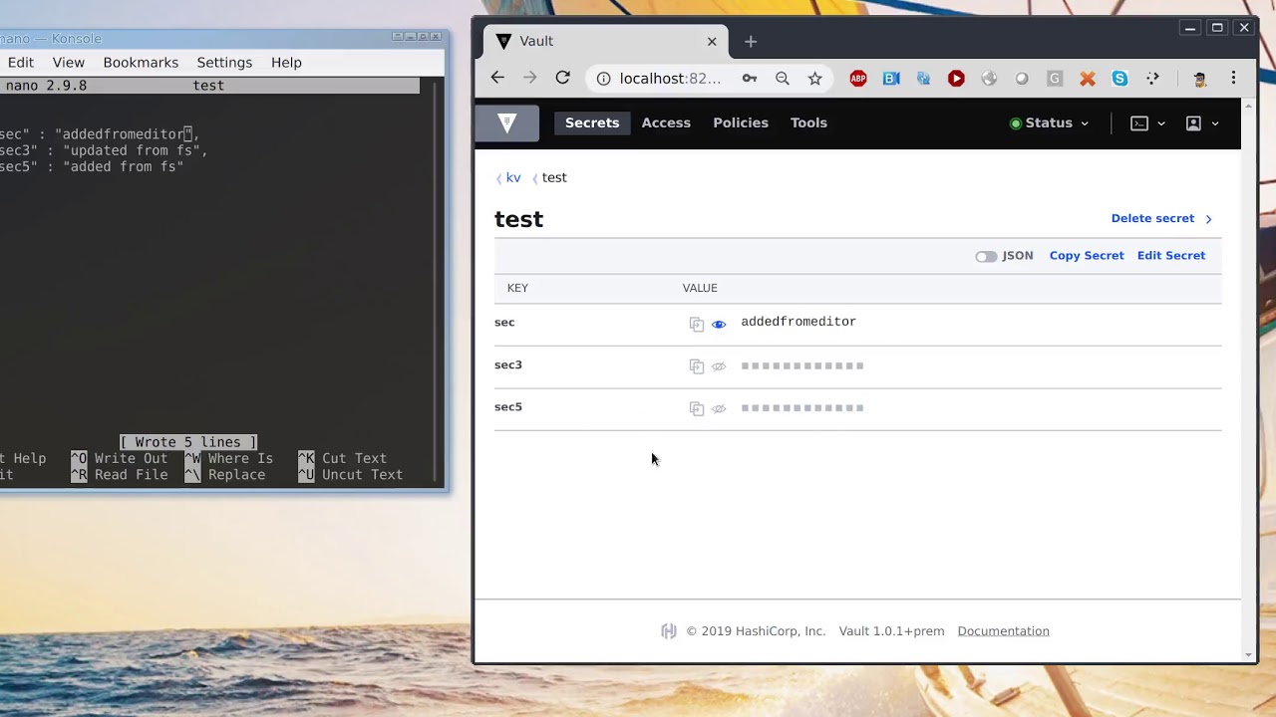Copy the value of secret sec3
Viewport: 1276px width, 717px height.
696,365
